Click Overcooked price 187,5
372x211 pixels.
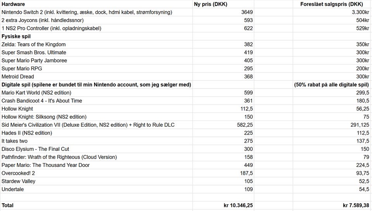pyautogui.click(x=223, y=173)
